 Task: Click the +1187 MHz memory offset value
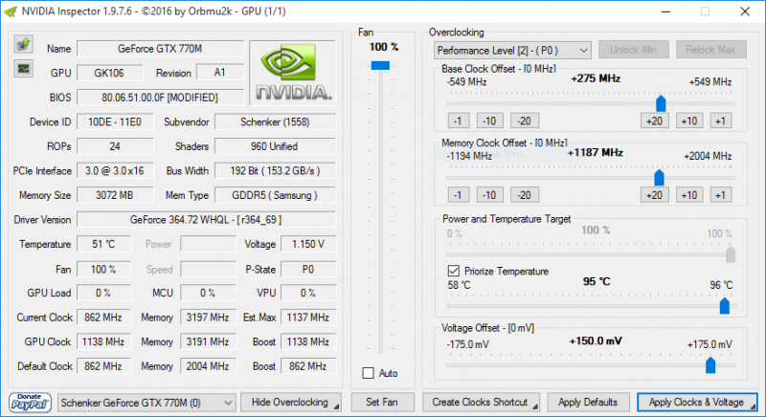coord(595,153)
